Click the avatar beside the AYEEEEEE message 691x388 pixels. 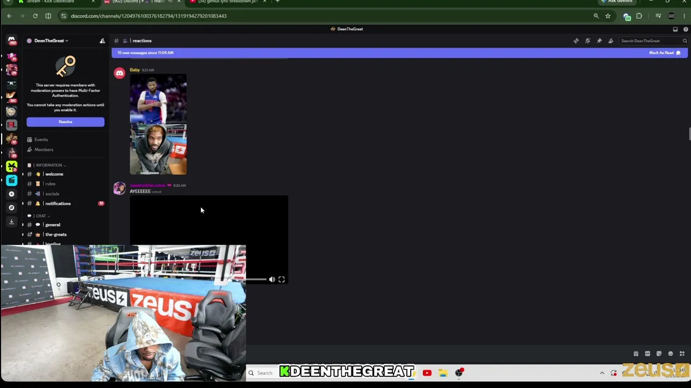119,188
